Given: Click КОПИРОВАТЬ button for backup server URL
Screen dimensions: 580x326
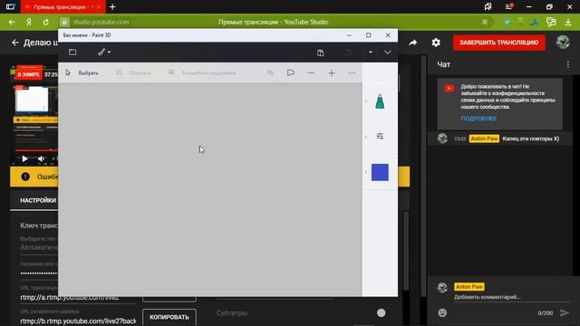Looking at the screenshot, I should point(169,317).
